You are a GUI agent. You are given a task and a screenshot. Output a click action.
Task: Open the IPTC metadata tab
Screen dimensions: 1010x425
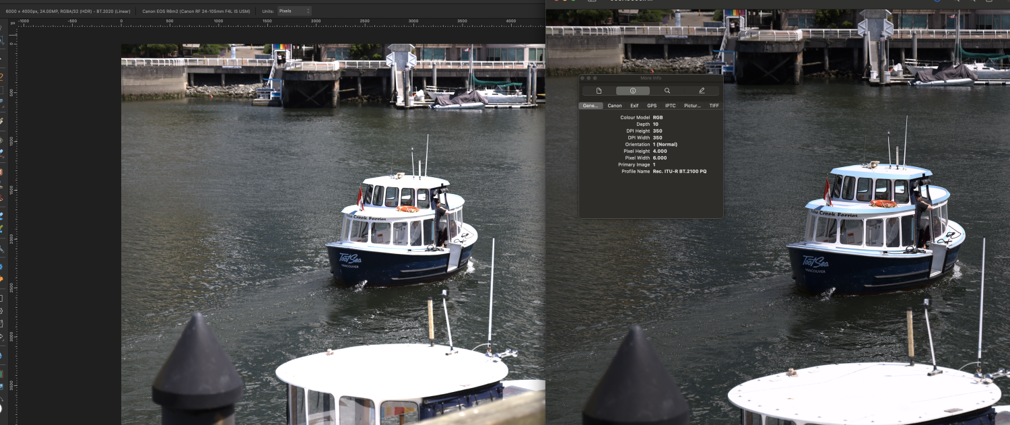[670, 106]
